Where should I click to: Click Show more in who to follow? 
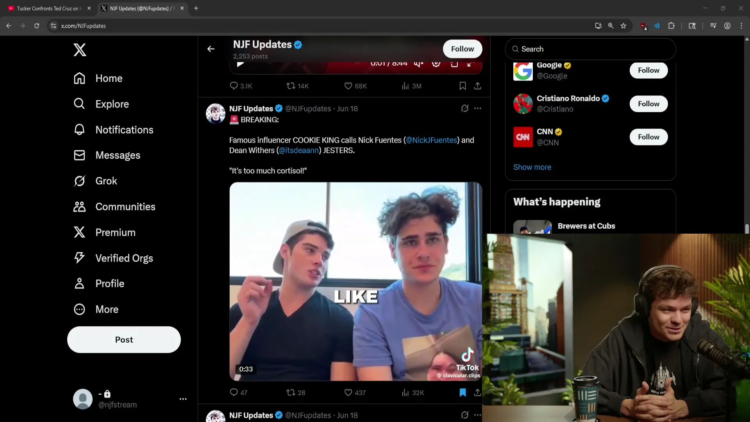tap(532, 167)
